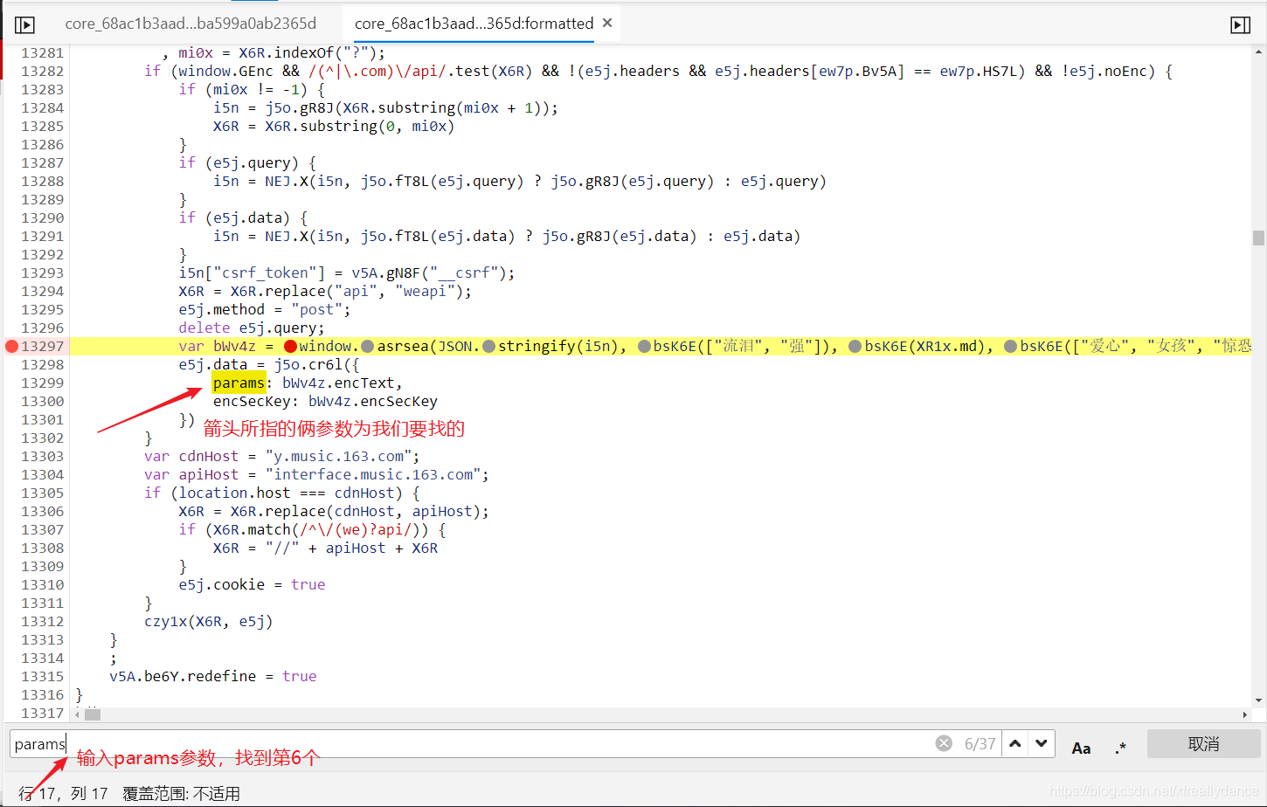Viewport: 1267px width, 807px height.
Task: Toggle inline breakpoint before bsK6E(["流泪"
Action: point(644,347)
